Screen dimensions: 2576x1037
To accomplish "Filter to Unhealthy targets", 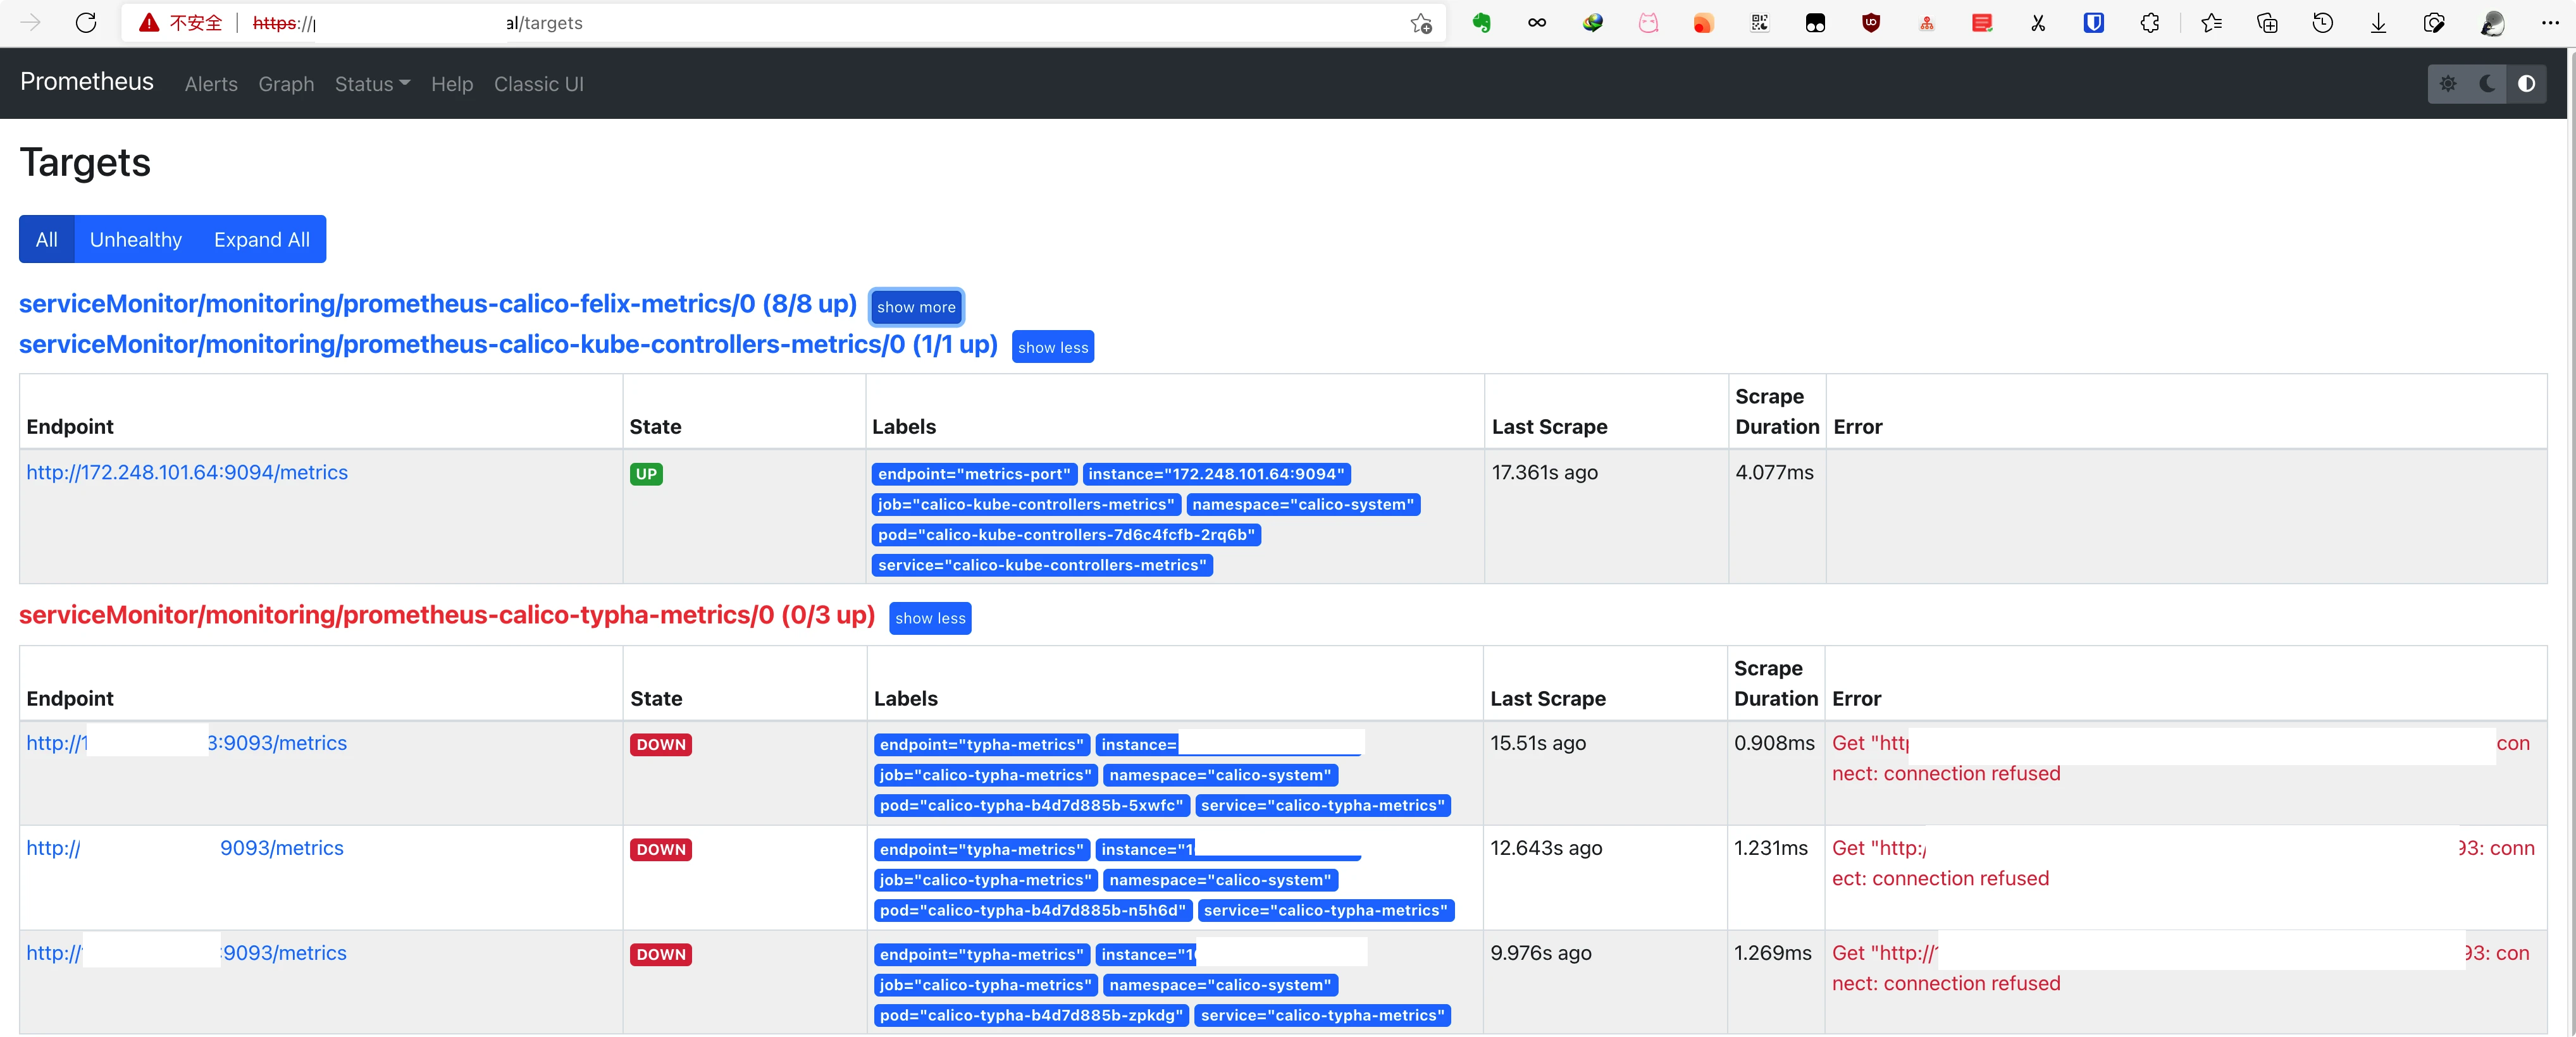I will coord(136,240).
